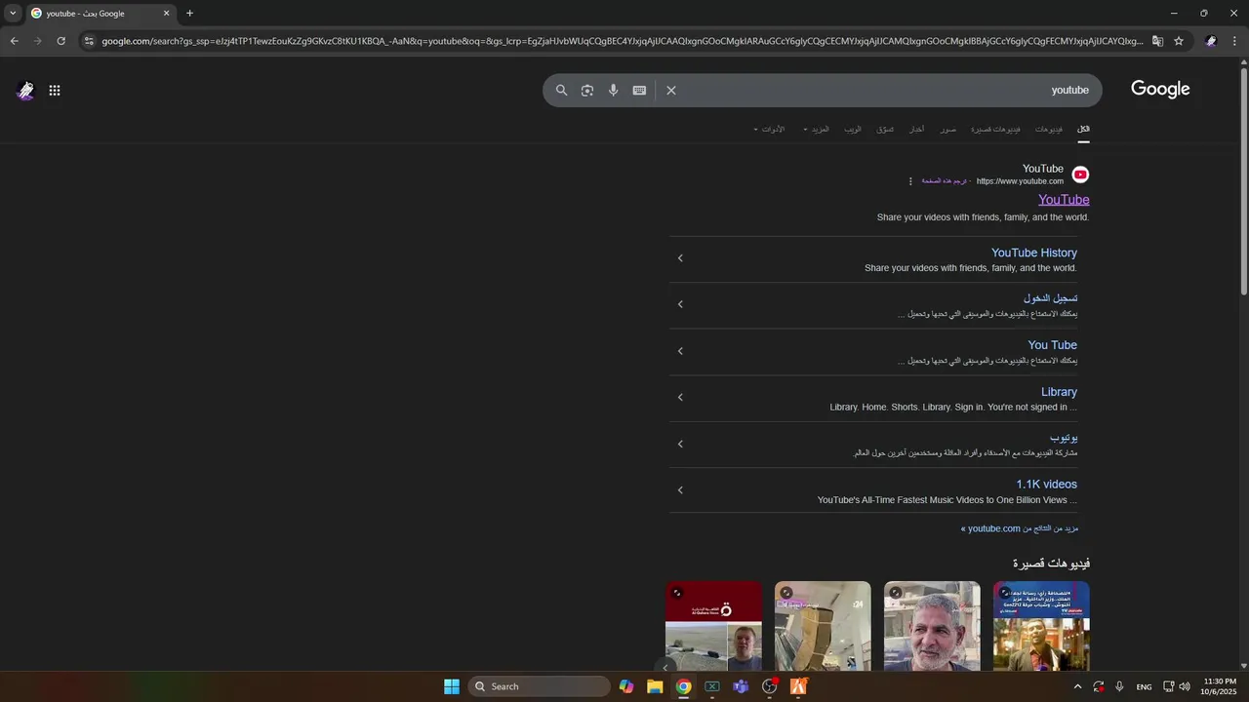Clear the search query with the X icon
The width and height of the screenshot is (1249, 702).
(x=671, y=90)
